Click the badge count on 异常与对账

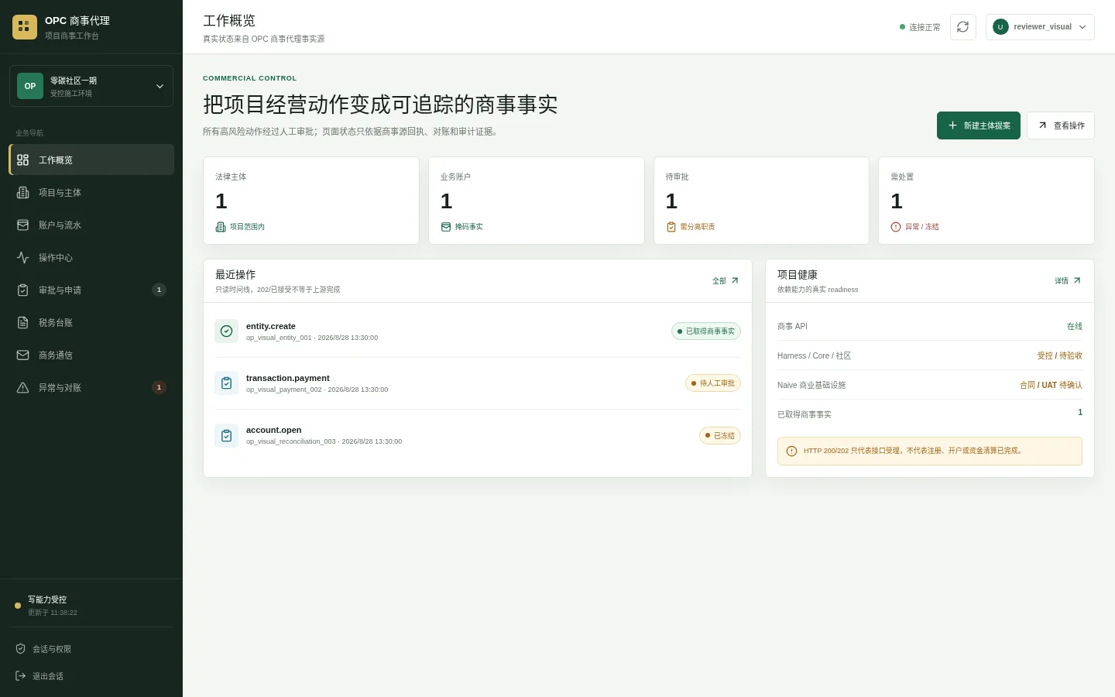(160, 387)
